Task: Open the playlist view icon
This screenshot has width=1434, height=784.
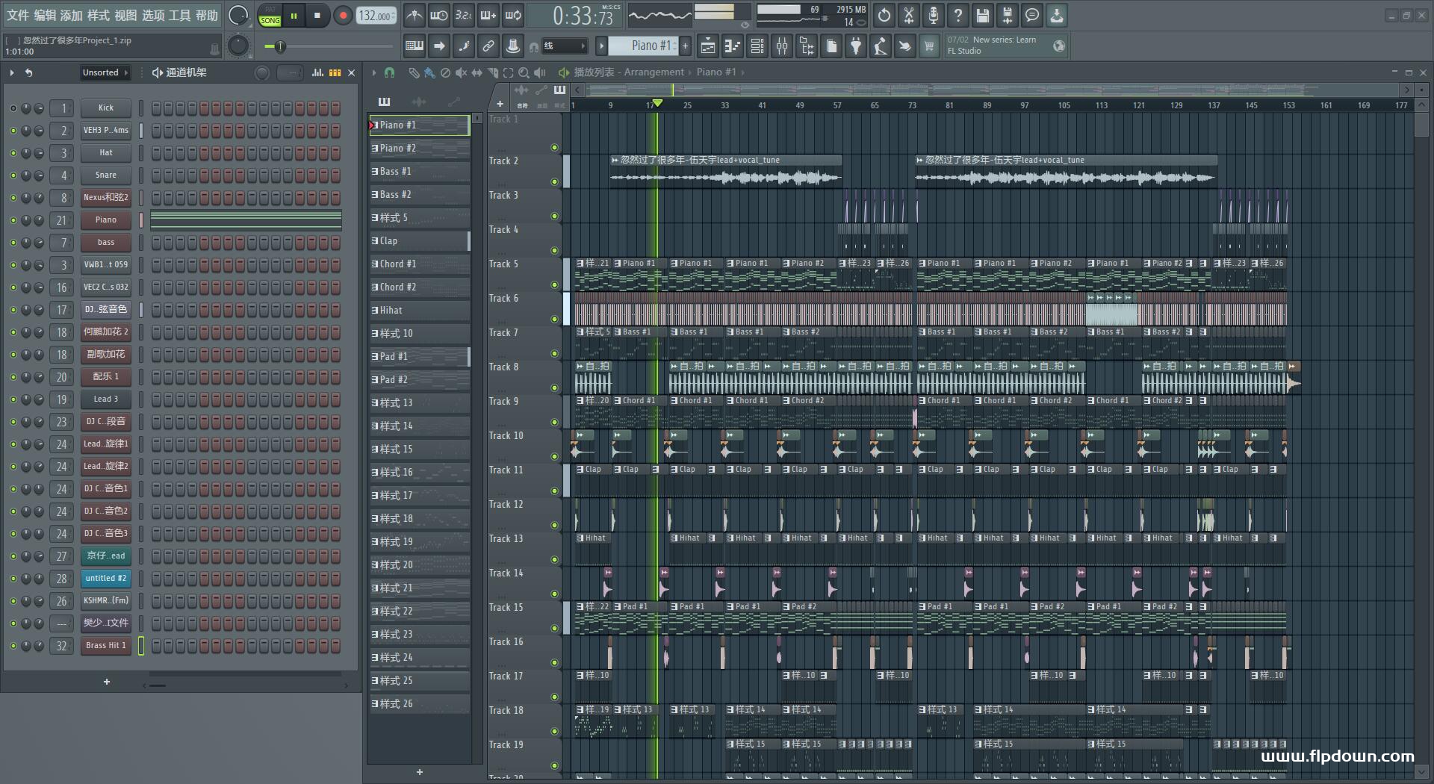Action: click(708, 46)
